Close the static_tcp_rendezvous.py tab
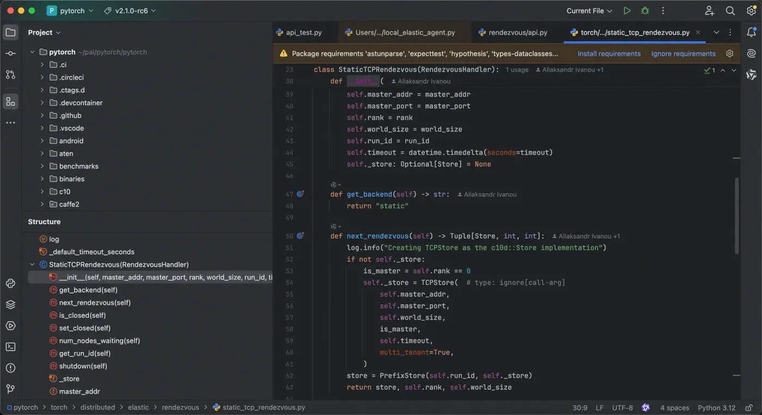762x415 pixels. (698, 33)
